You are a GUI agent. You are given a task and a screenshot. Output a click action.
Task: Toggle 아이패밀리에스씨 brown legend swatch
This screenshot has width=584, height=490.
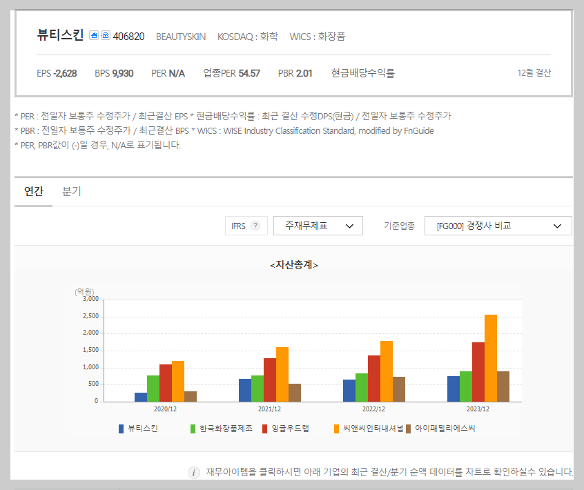pyautogui.click(x=408, y=429)
